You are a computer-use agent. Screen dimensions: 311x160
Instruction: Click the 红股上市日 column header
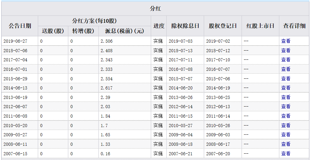[x=260, y=26]
